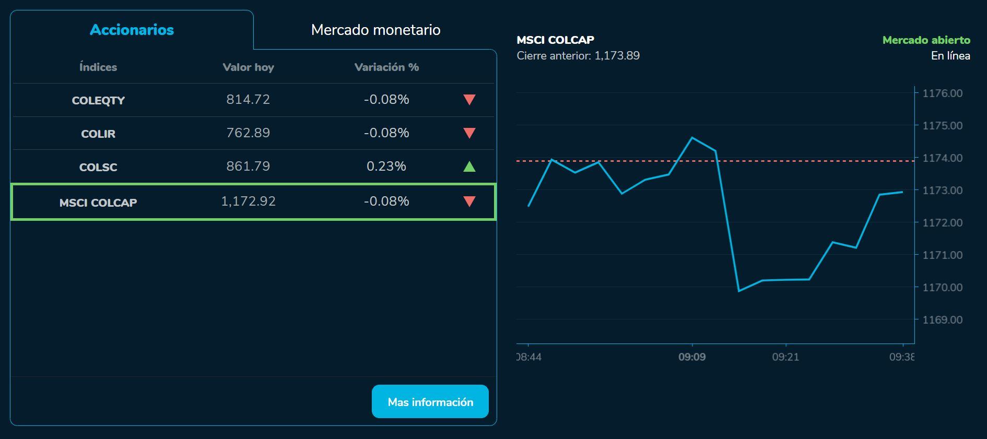Open the Valor hoy column sorter
The height and width of the screenshot is (439, 987).
[x=249, y=67]
